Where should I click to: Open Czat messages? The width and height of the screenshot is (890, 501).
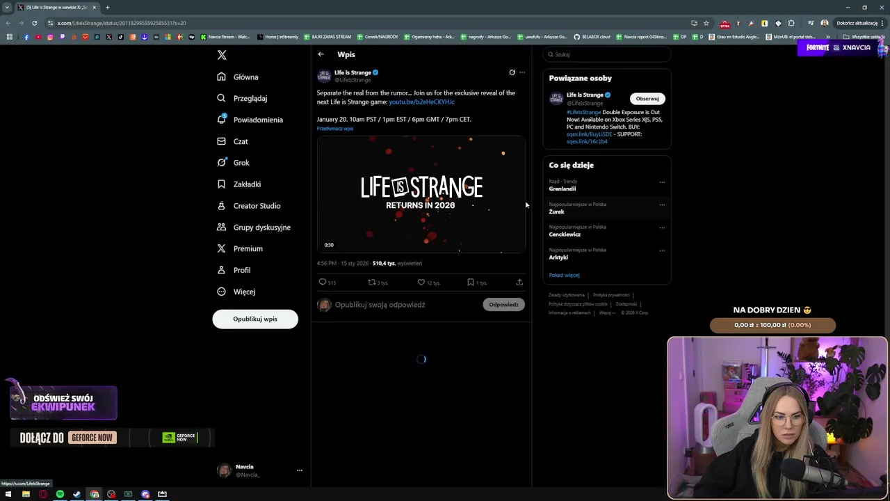pos(232,141)
